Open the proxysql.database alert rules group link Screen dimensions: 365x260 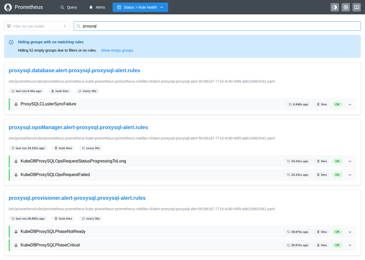click(74, 70)
